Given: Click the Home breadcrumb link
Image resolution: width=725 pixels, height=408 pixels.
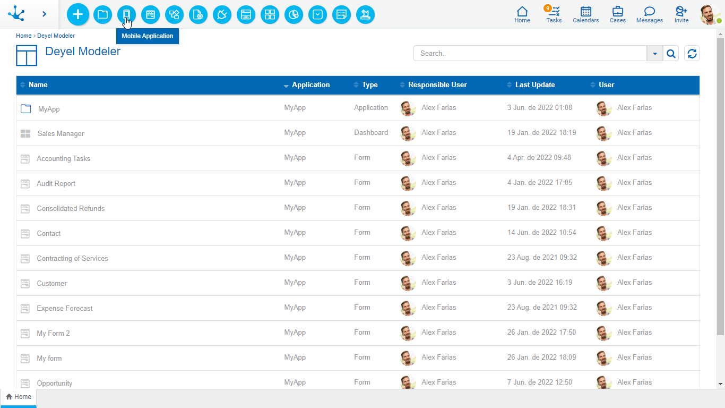Looking at the screenshot, I should [x=23, y=36].
